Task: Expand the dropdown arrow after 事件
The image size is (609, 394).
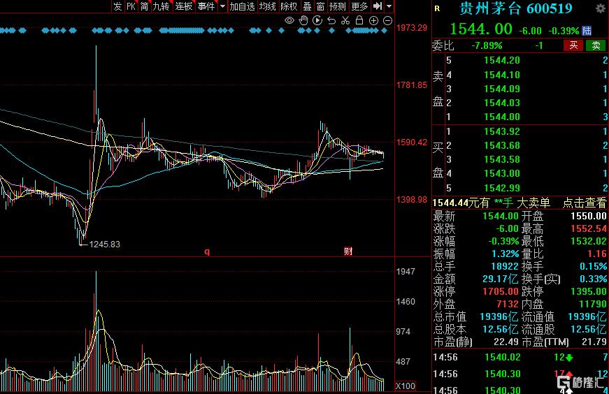Action: [x=222, y=6]
